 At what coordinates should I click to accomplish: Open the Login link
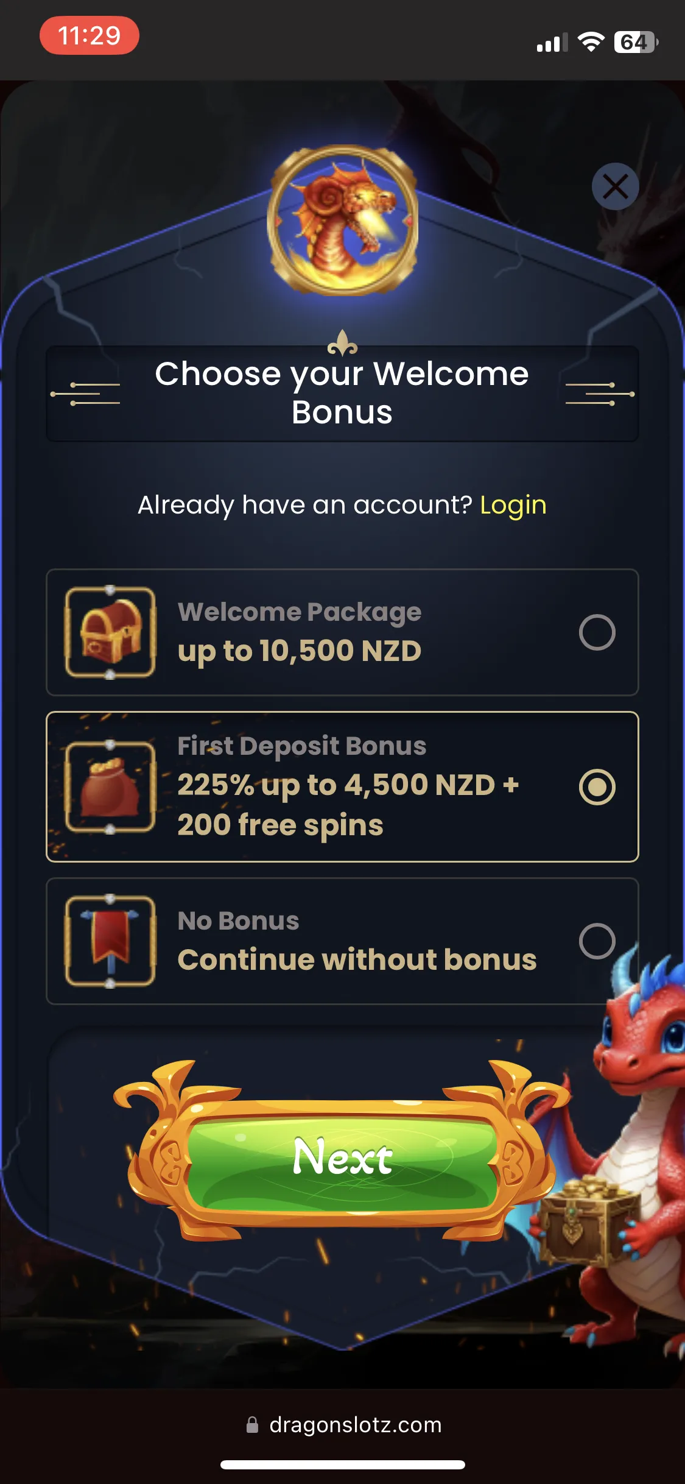513,505
